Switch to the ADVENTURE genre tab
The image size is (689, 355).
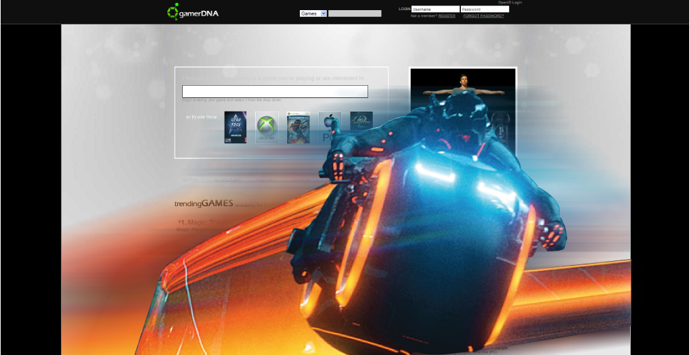point(227,181)
